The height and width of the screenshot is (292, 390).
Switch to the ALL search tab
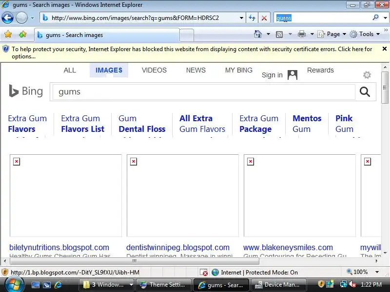pyautogui.click(x=70, y=70)
